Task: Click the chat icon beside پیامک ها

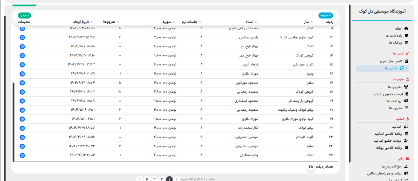Action: point(406,42)
